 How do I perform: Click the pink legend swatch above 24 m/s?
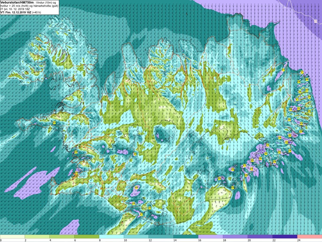[x=310, y=237]
